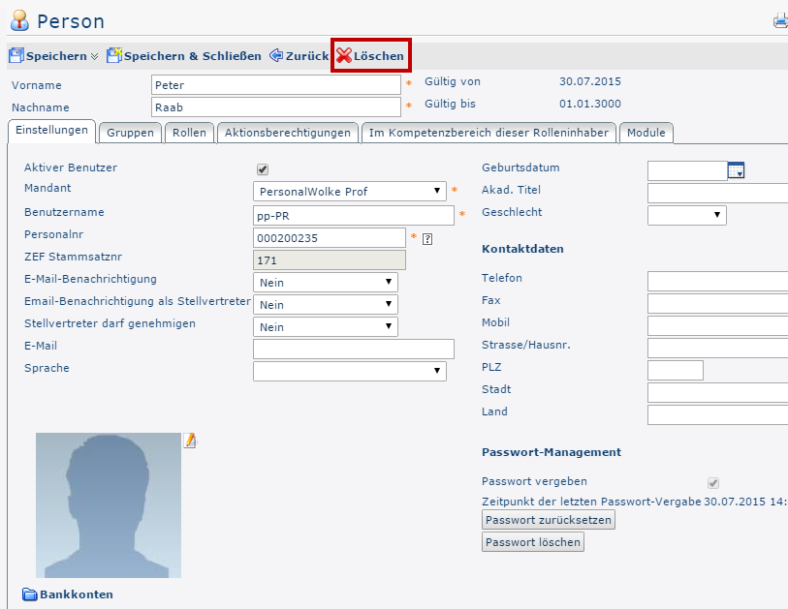Open the Geburtsdatum calendar picker icon

[x=737, y=170]
